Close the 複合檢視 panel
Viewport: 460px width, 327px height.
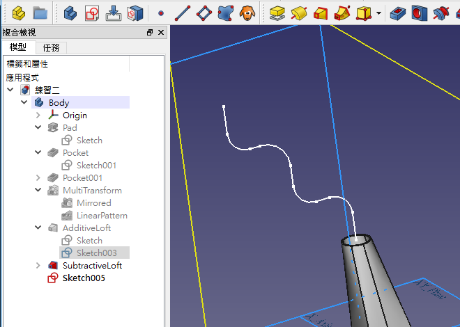[161, 33]
